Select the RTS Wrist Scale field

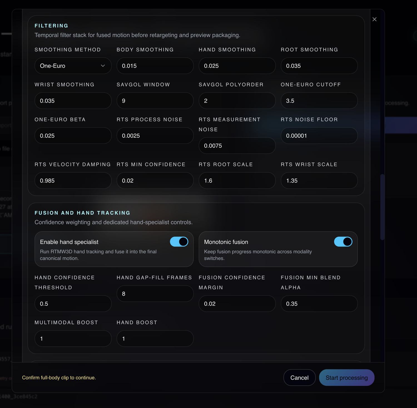pyautogui.click(x=319, y=181)
